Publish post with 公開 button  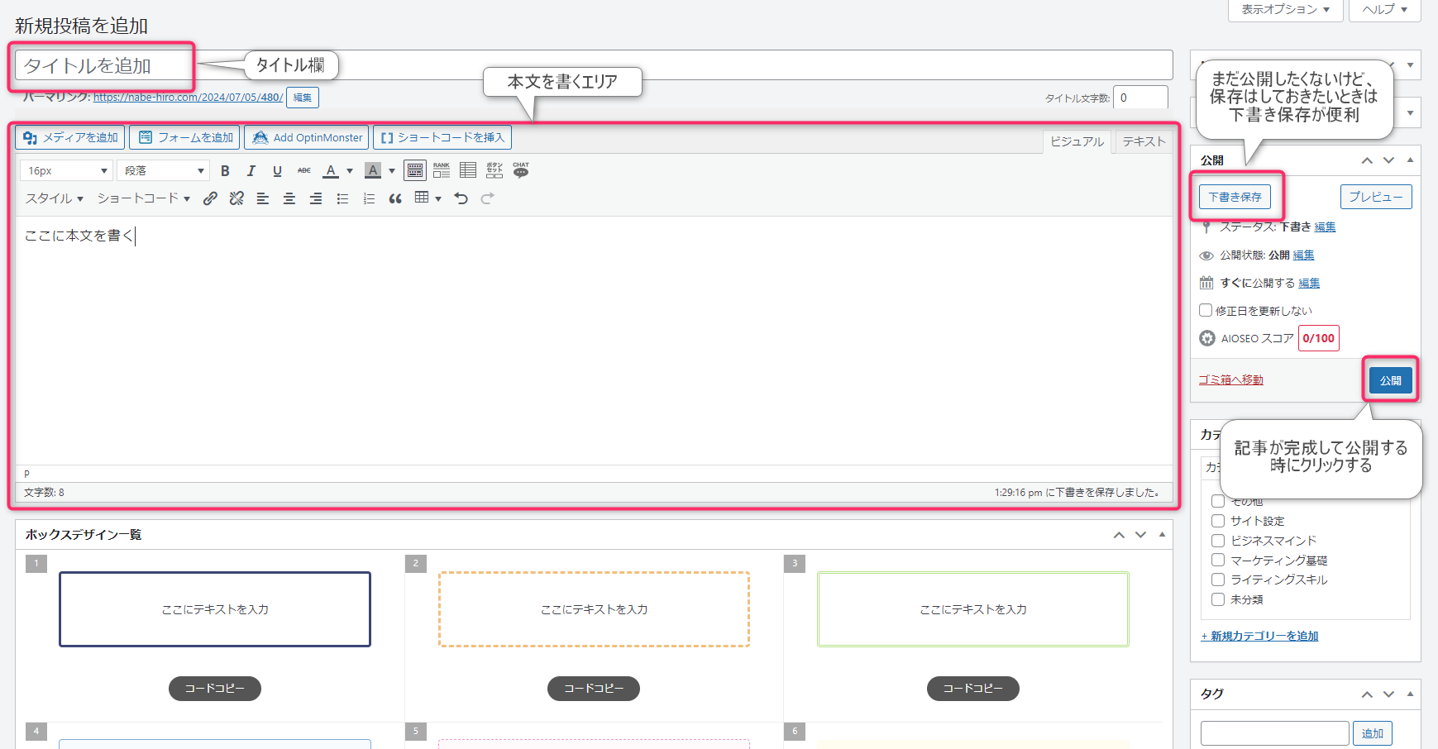1390,380
